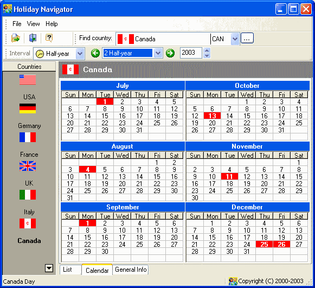The width and height of the screenshot is (315, 288).
Task: Click the export folder toolbar icon
Action: point(16,38)
